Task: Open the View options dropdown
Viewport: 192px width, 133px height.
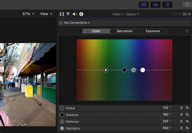Action: [46, 14]
